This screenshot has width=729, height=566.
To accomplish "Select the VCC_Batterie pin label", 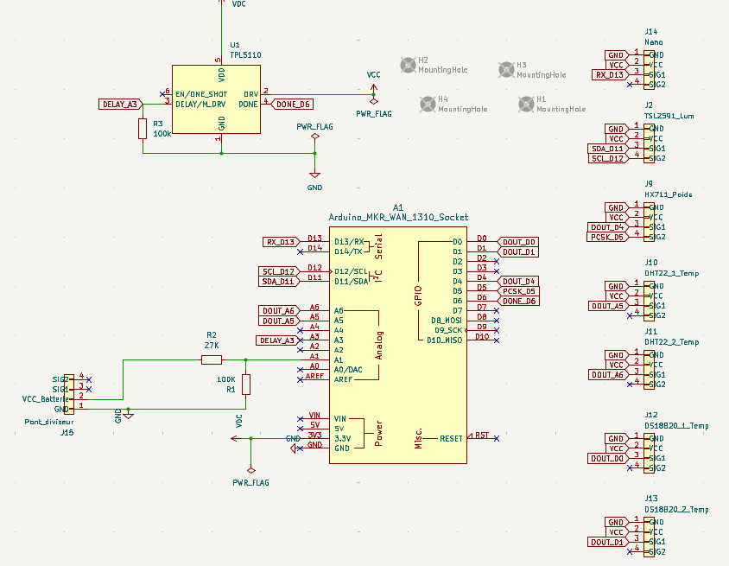I will (46, 399).
